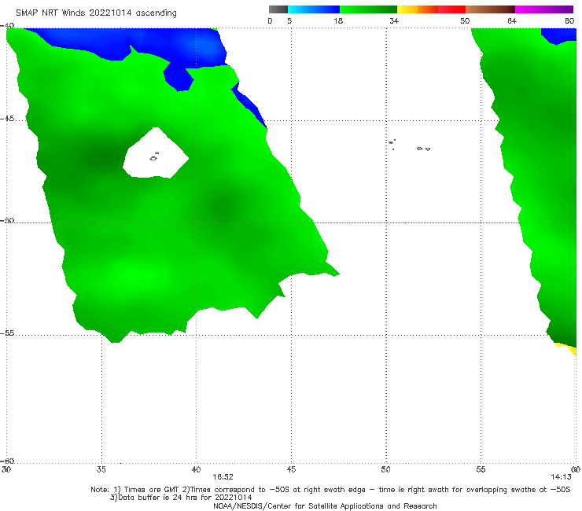Screen dimensions: 582x511
Task: Click the note "3)Data buffer is 24 hrs for 20221014"
Action: tap(181, 498)
